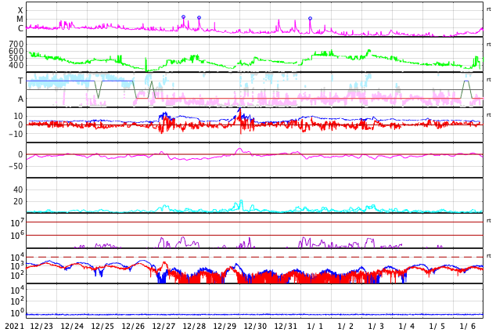
Task: Click the T sector label
Action: (20, 81)
